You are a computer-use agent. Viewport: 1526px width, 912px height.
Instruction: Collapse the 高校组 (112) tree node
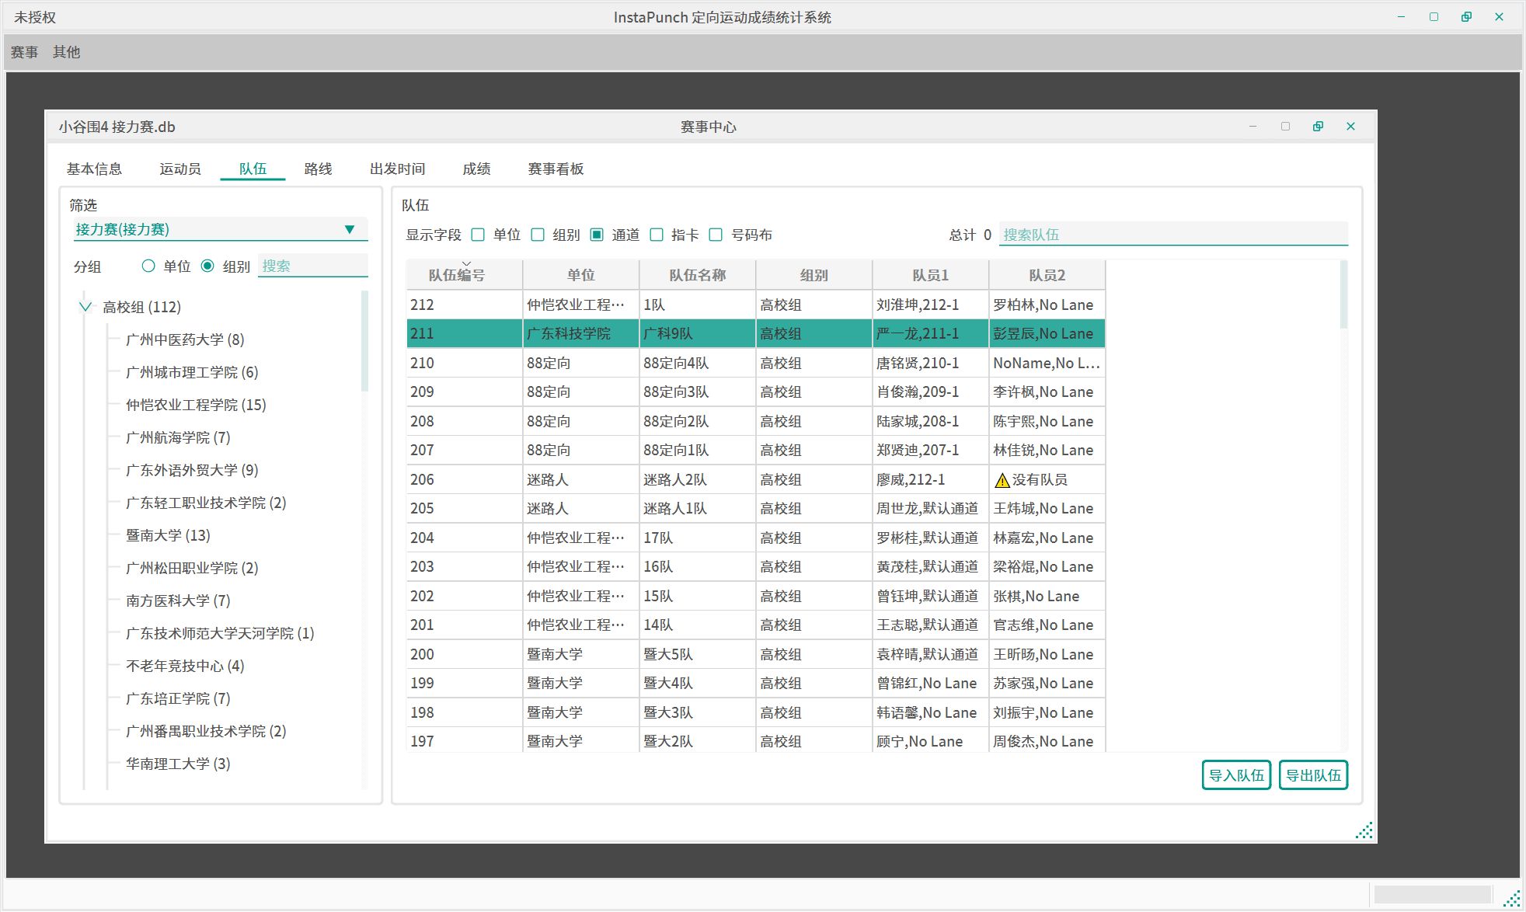(85, 307)
